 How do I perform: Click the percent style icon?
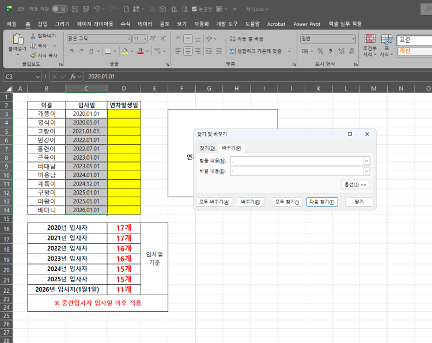320,51
